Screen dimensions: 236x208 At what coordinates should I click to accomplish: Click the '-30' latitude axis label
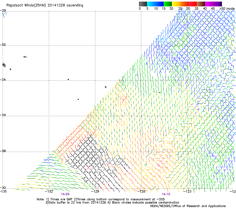click(x=3, y=188)
